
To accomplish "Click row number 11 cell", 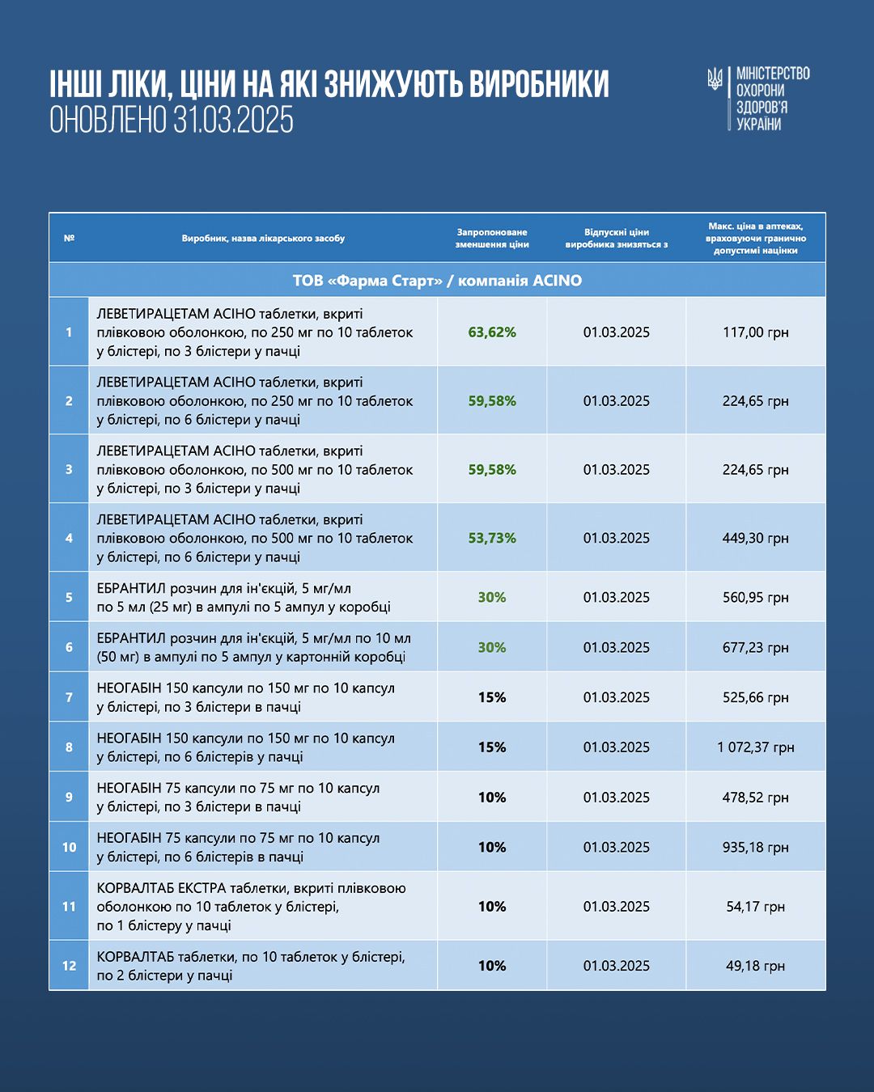I will [x=69, y=906].
